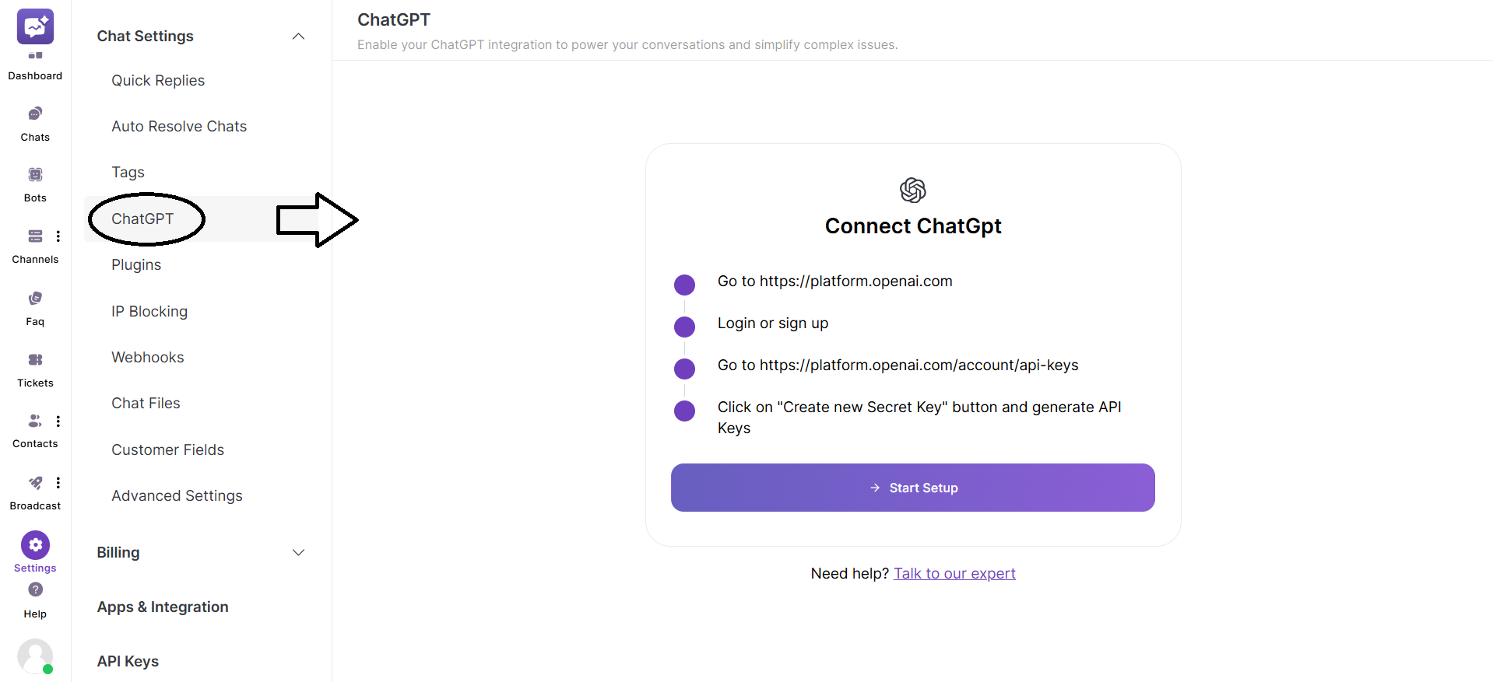Open the Bots section icon
The height and width of the screenshot is (682, 1493).
[35, 174]
